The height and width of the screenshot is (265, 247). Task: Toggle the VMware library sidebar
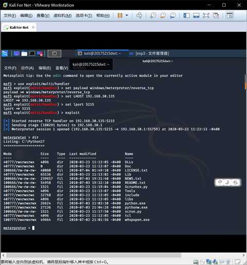(186, 15)
